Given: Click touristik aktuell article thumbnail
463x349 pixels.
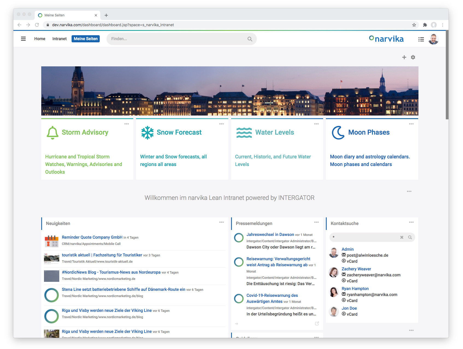Looking at the screenshot, I should tap(51, 258).
